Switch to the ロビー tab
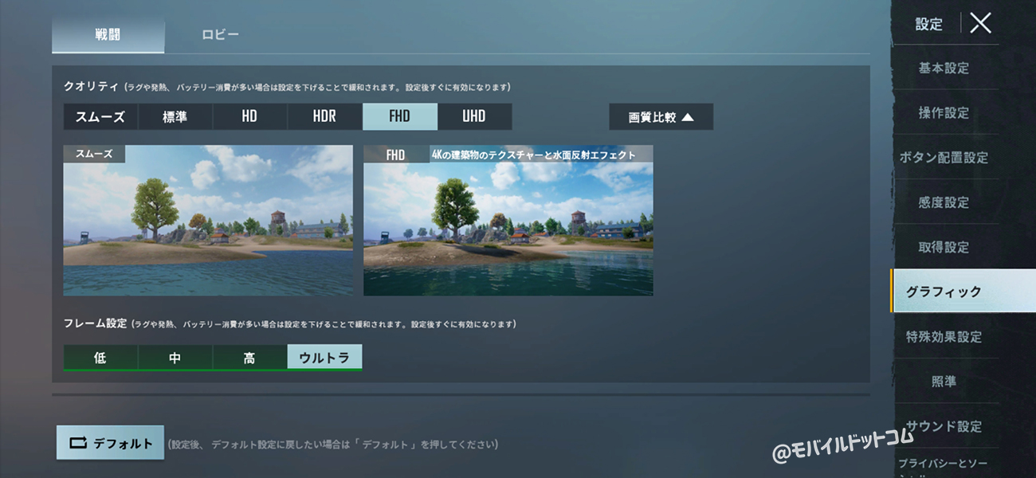 point(221,35)
